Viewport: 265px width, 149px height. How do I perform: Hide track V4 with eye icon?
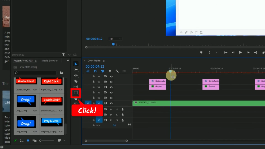tap(111, 87)
